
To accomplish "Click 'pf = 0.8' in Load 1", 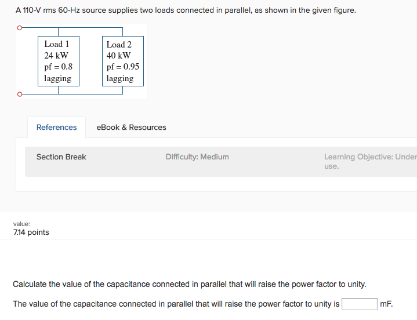I will 58,67.
